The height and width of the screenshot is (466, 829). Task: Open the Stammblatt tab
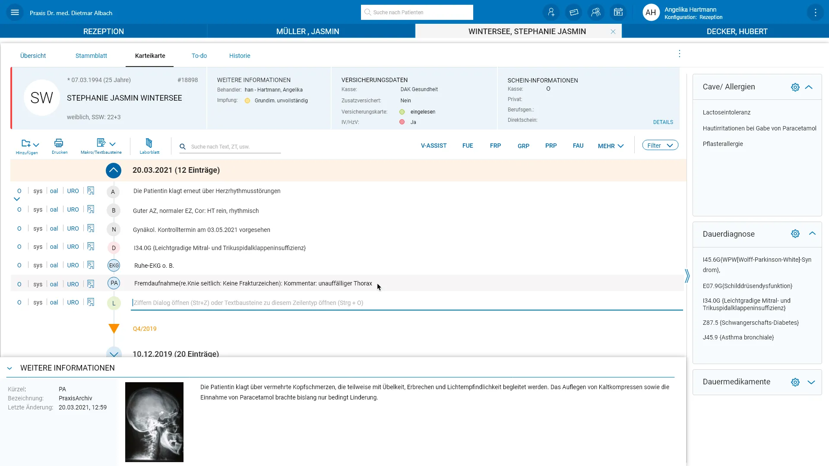click(91, 56)
